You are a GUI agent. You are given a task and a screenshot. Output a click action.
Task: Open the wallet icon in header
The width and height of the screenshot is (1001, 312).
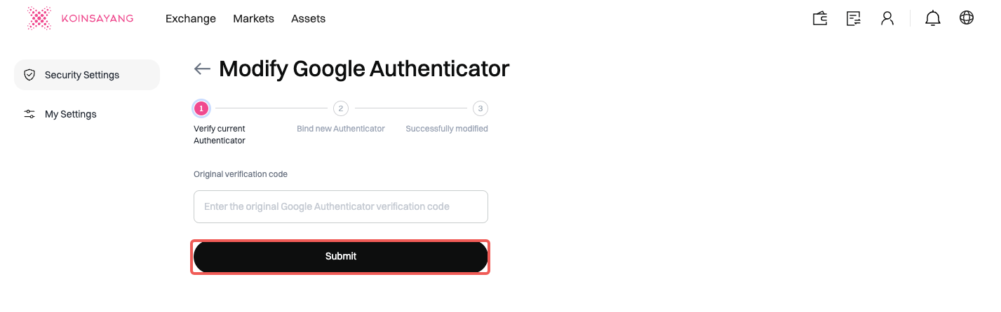tap(820, 19)
